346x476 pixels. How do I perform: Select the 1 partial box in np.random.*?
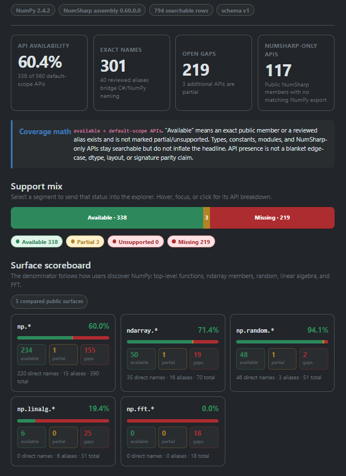(x=282, y=358)
